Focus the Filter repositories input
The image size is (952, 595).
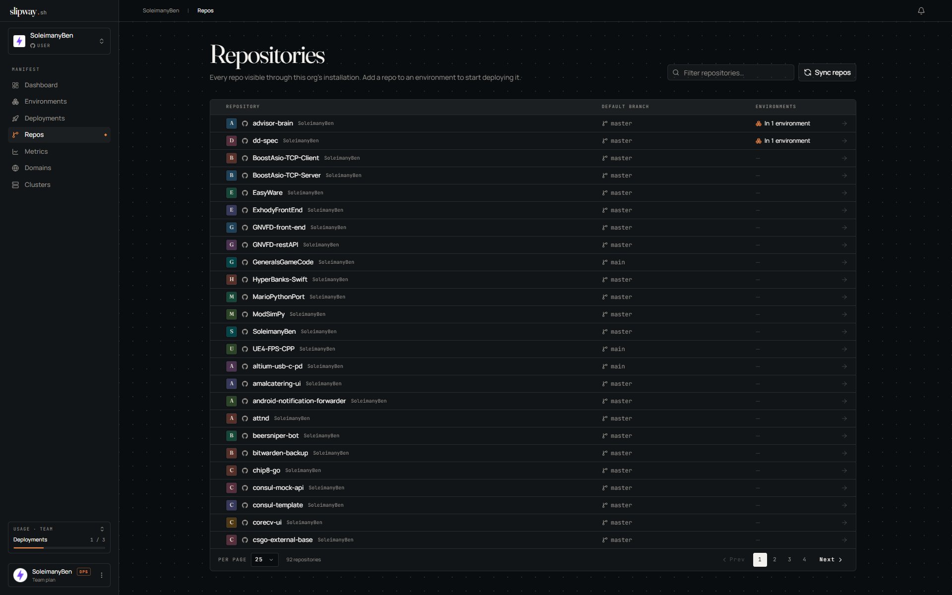point(730,72)
